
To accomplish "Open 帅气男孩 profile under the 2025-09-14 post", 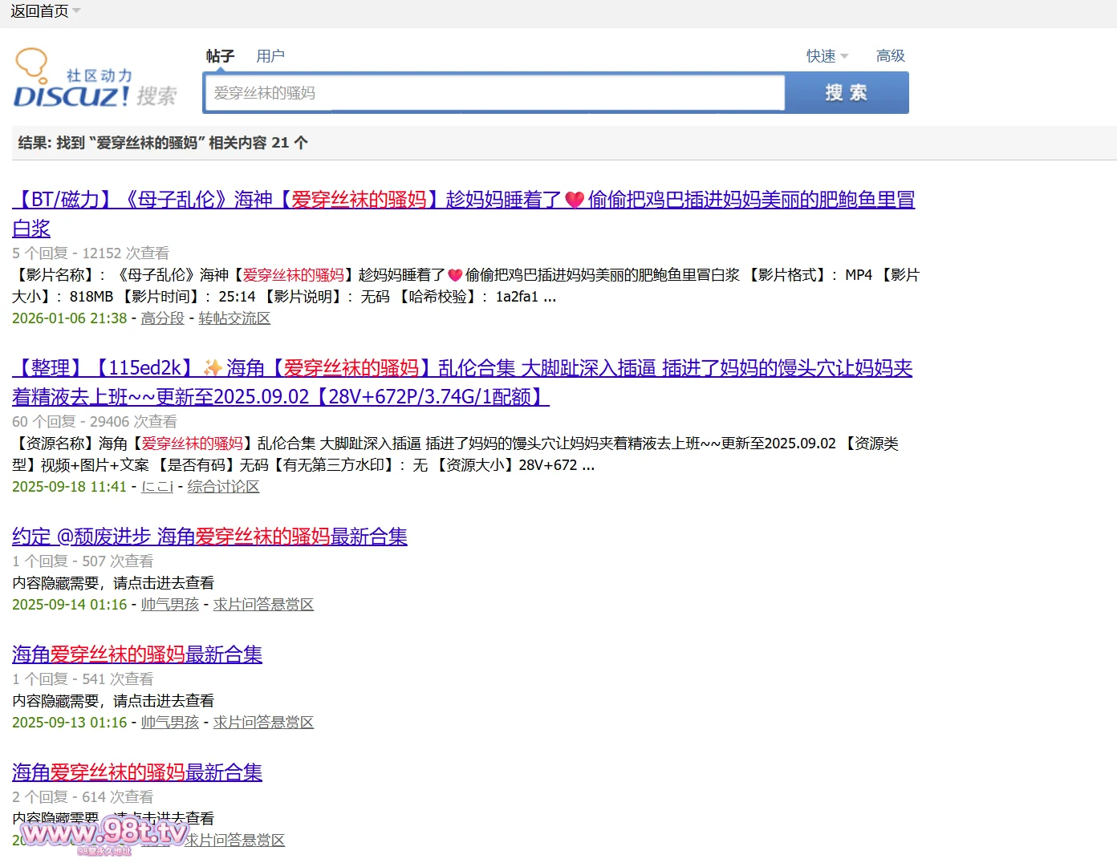I will (x=169, y=605).
